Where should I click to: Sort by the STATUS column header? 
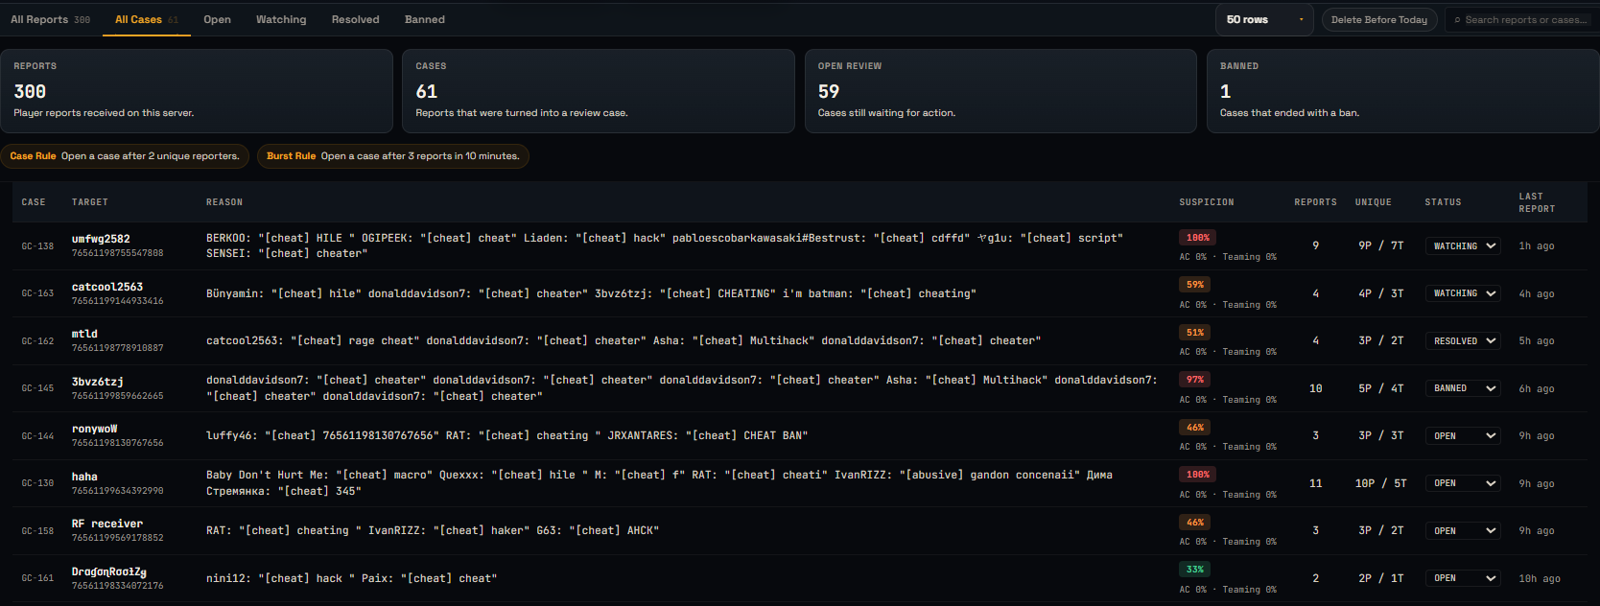(x=1443, y=202)
